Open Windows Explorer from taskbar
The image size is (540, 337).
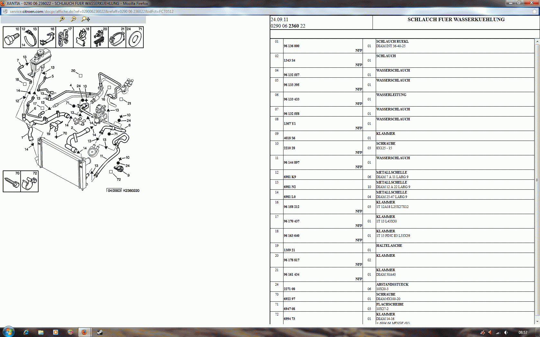pos(41,332)
